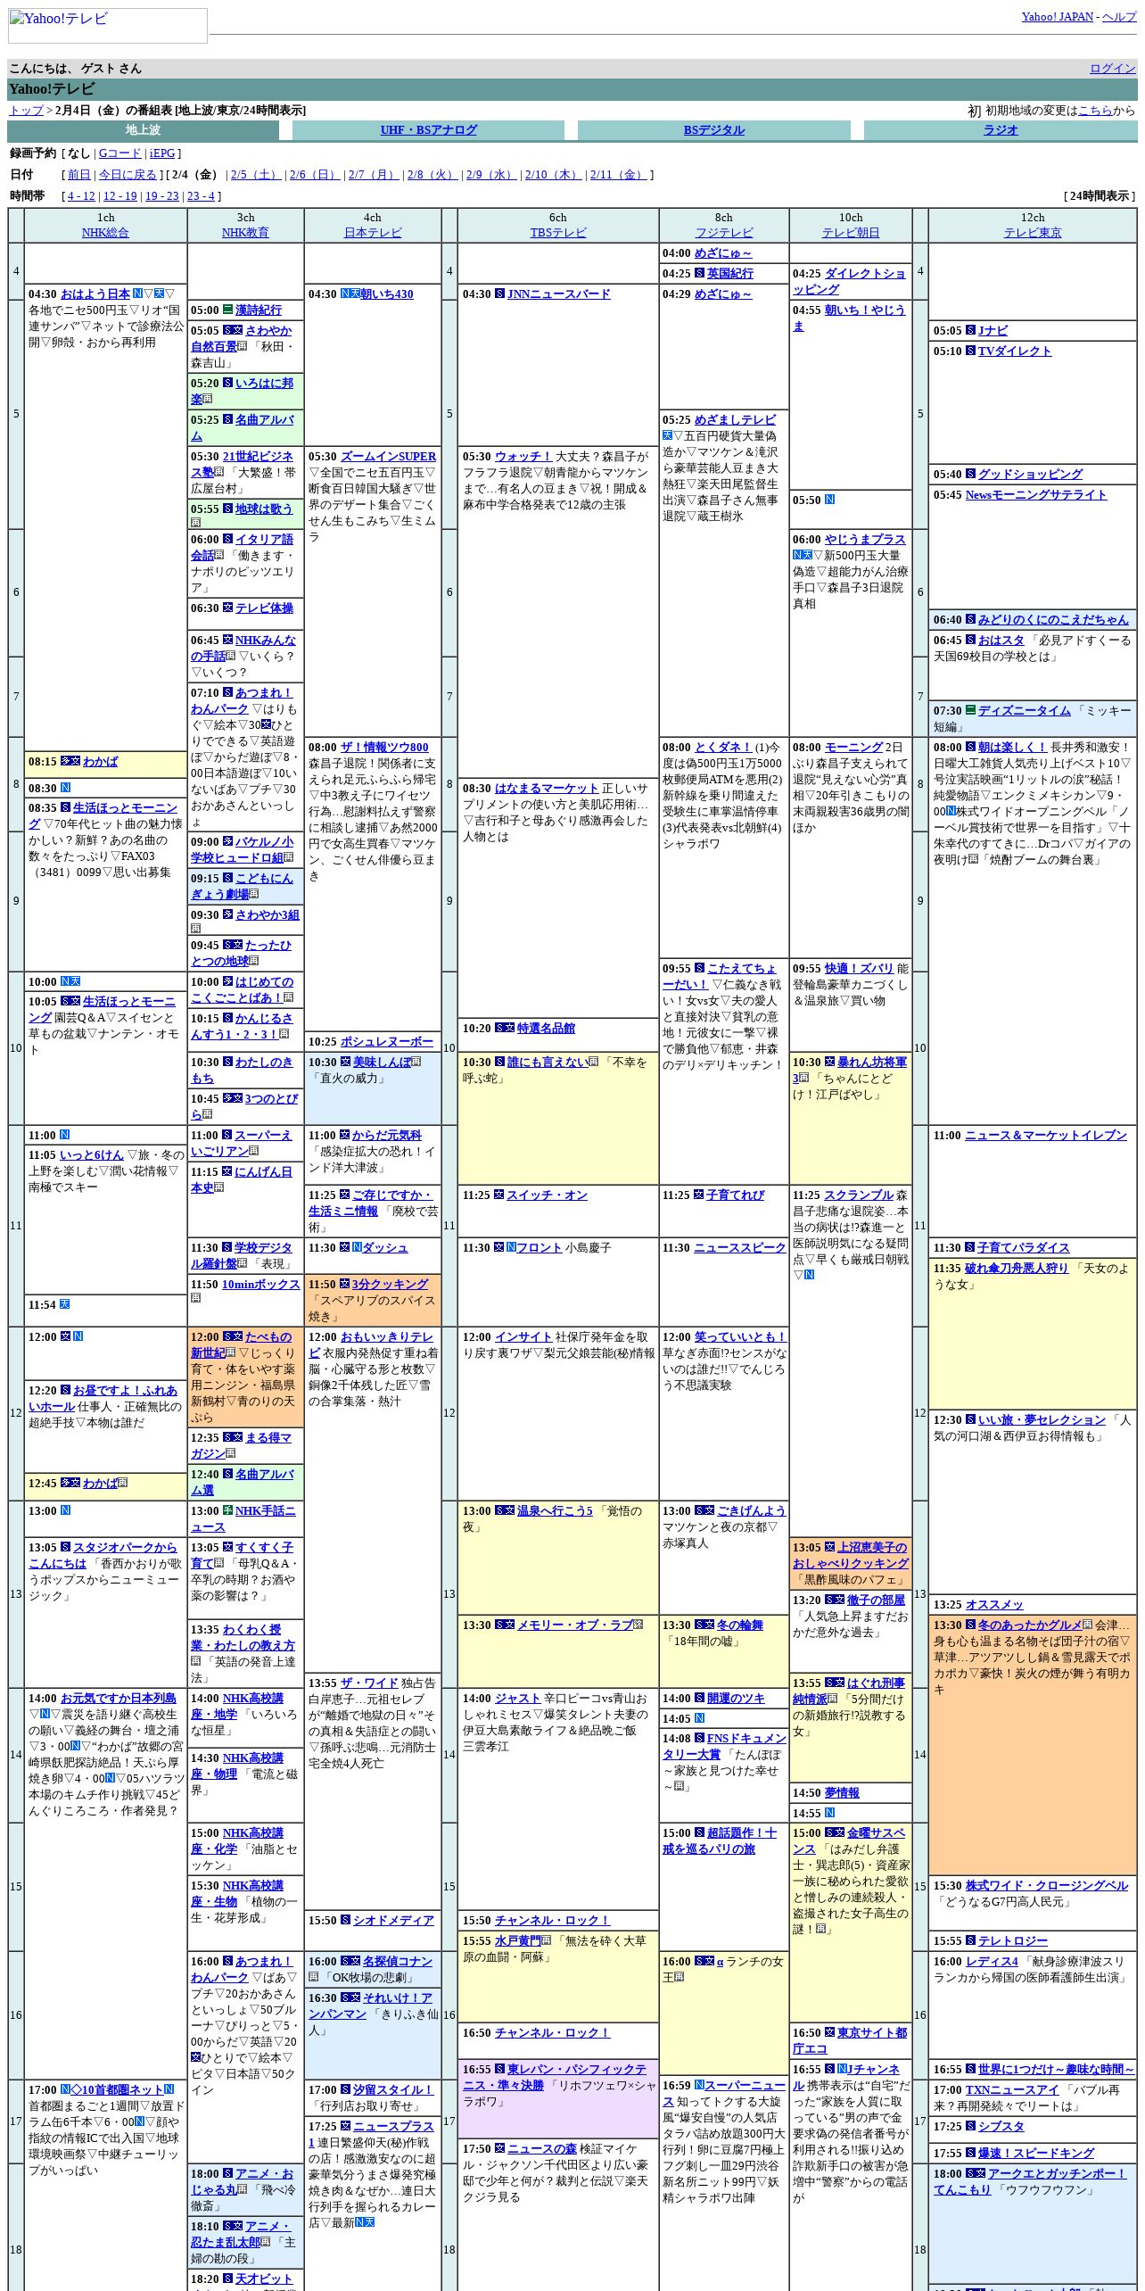Go to トップ breadcrumb link
This screenshot has width=1145, height=2291.
(26, 111)
